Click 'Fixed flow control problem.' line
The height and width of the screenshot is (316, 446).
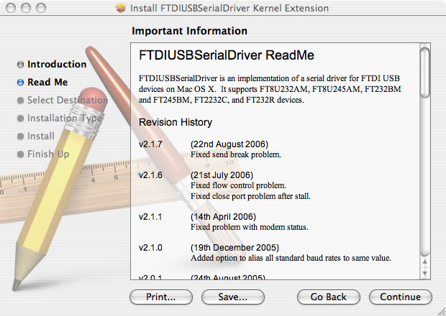pos(238,185)
